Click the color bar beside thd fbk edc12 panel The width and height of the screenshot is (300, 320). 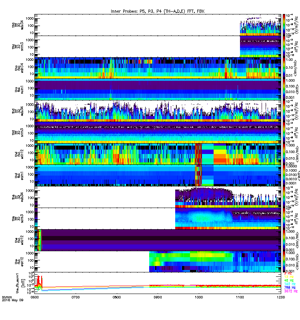click(284, 154)
